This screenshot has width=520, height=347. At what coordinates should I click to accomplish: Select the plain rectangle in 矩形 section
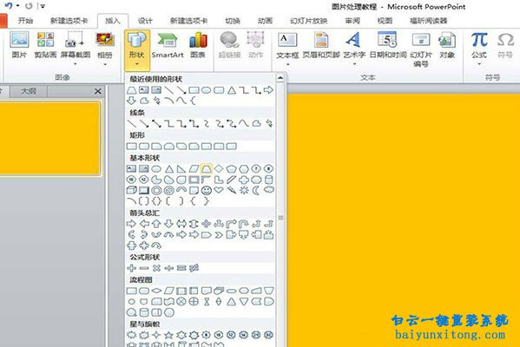(132, 146)
